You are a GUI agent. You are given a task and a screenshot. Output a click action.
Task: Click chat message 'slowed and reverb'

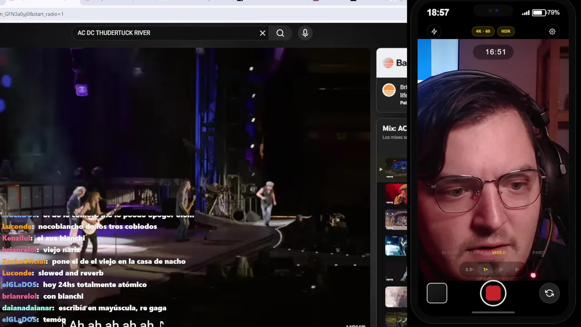click(71, 273)
